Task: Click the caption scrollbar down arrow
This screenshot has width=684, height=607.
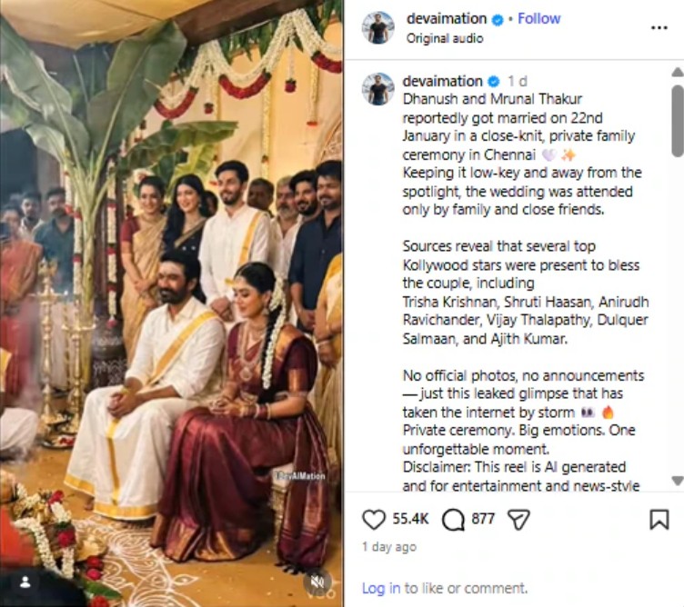Action: 677,481
